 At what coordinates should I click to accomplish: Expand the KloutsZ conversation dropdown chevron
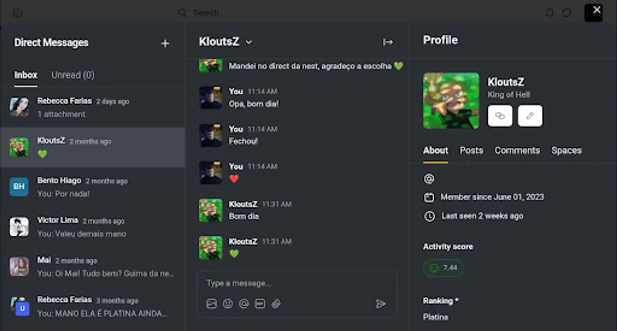pos(249,42)
